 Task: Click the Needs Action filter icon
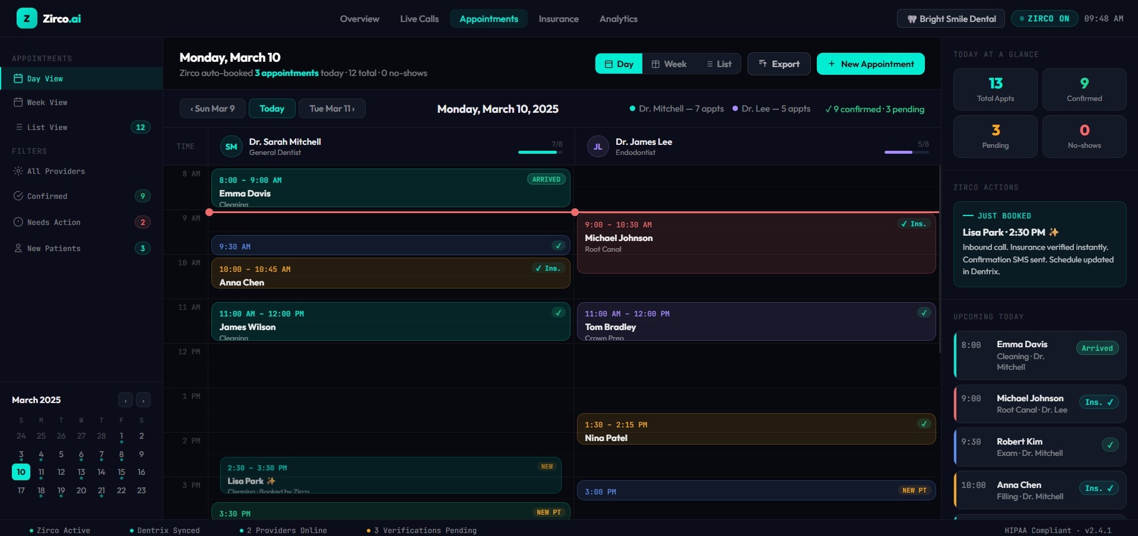[x=18, y=222]
